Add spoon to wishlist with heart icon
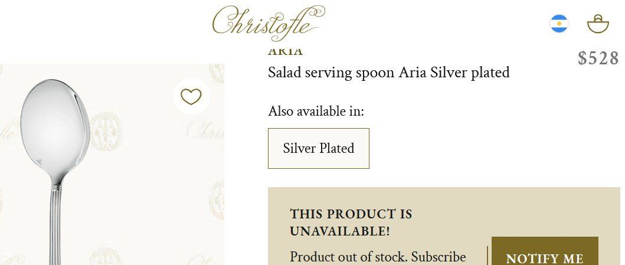 click(191, 97)
